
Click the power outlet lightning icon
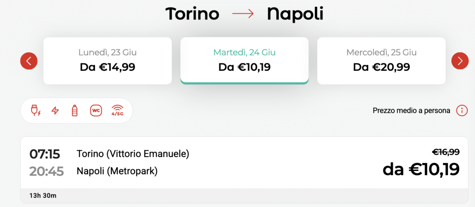point(55,111)
